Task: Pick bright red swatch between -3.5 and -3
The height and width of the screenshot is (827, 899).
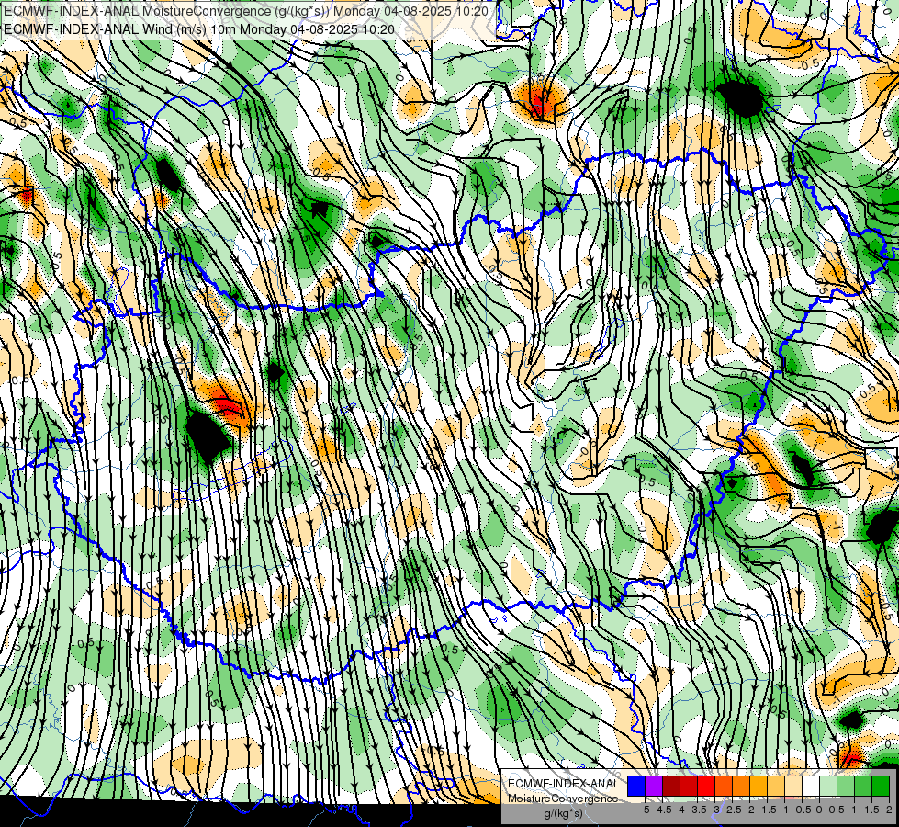Action: [706, 786]
